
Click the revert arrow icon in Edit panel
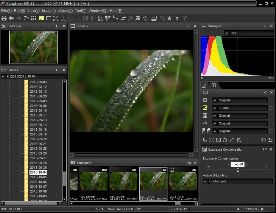point(270,140)
